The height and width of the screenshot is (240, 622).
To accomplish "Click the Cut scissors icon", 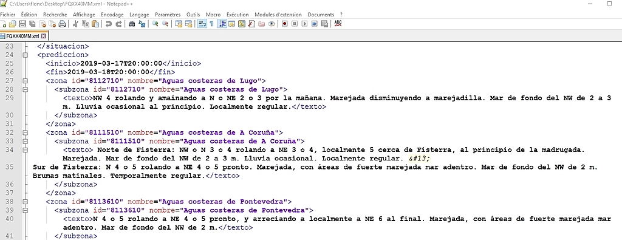I will [x=75, y=24].
